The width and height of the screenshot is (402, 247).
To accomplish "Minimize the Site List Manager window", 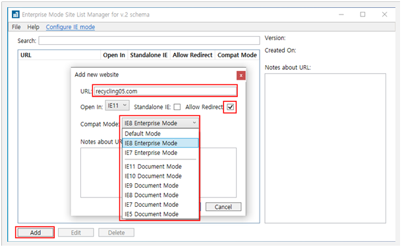I will tap(341, 14).
